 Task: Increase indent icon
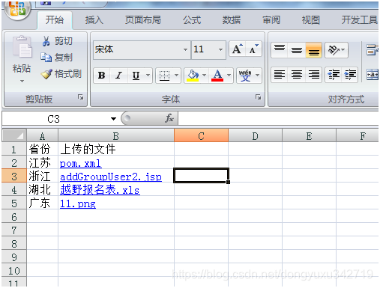pos(350,74)
